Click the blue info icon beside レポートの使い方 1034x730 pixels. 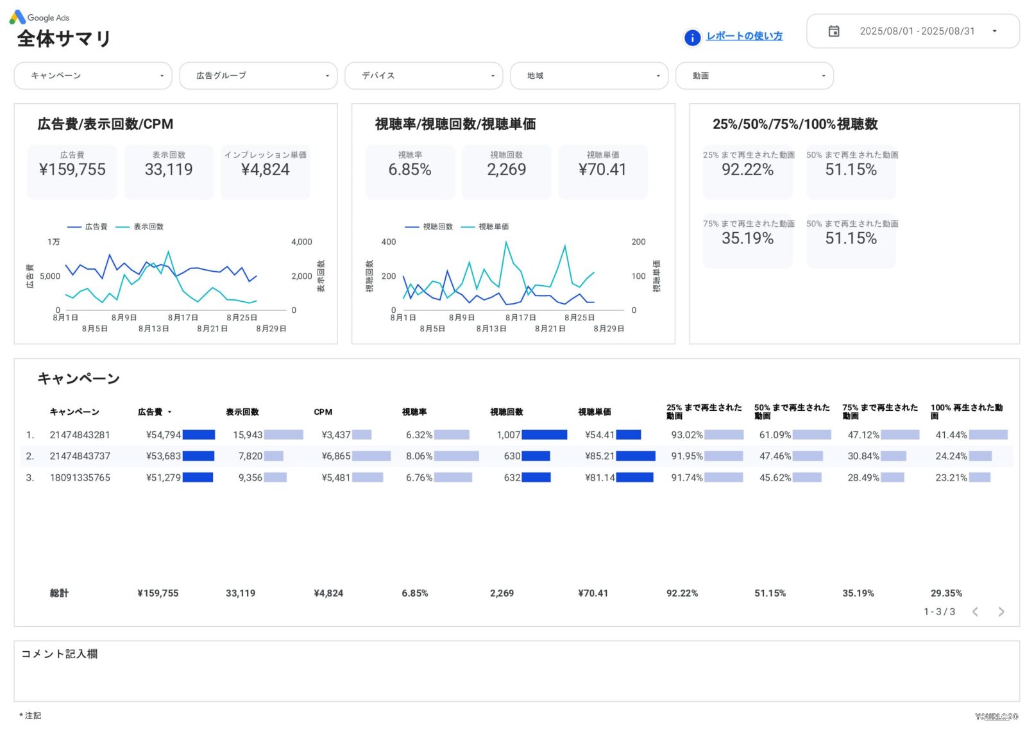pos(691,38)
